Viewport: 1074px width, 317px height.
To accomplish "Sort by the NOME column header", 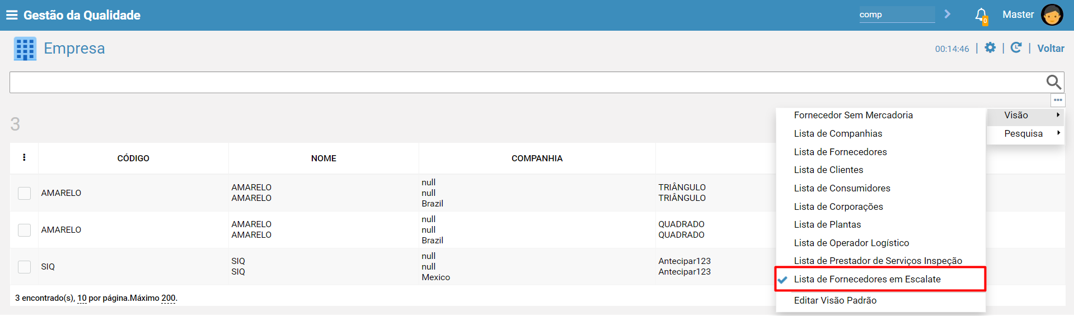I will click(323, 158).
